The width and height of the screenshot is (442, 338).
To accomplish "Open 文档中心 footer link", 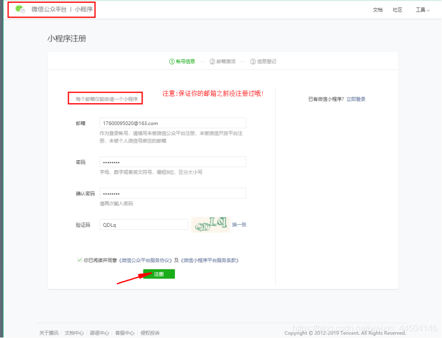I will coord(74,333).
